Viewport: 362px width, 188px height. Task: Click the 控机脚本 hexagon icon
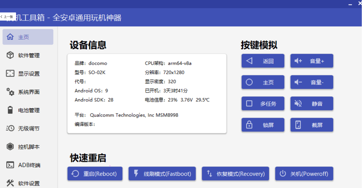(10, 147)
